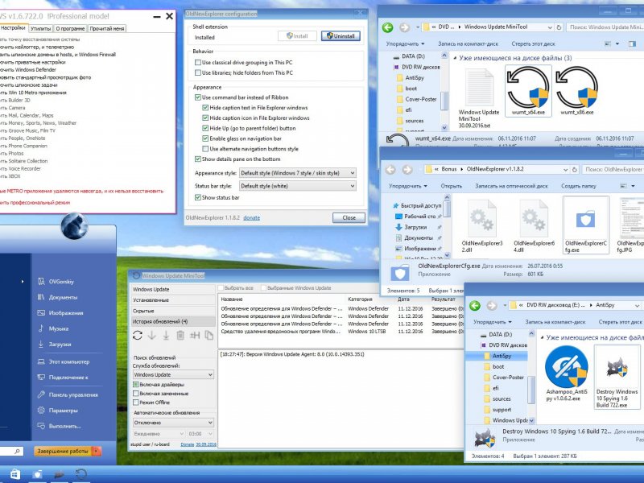The image size is (644, 483).
Task: Uncheck Use command bar instead of Ribbon
Action: pos(198,97)
